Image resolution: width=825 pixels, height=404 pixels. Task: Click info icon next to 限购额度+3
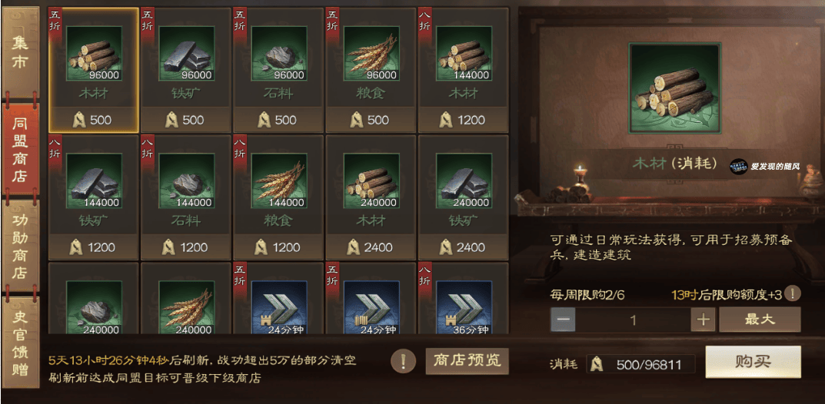point(793,294)
